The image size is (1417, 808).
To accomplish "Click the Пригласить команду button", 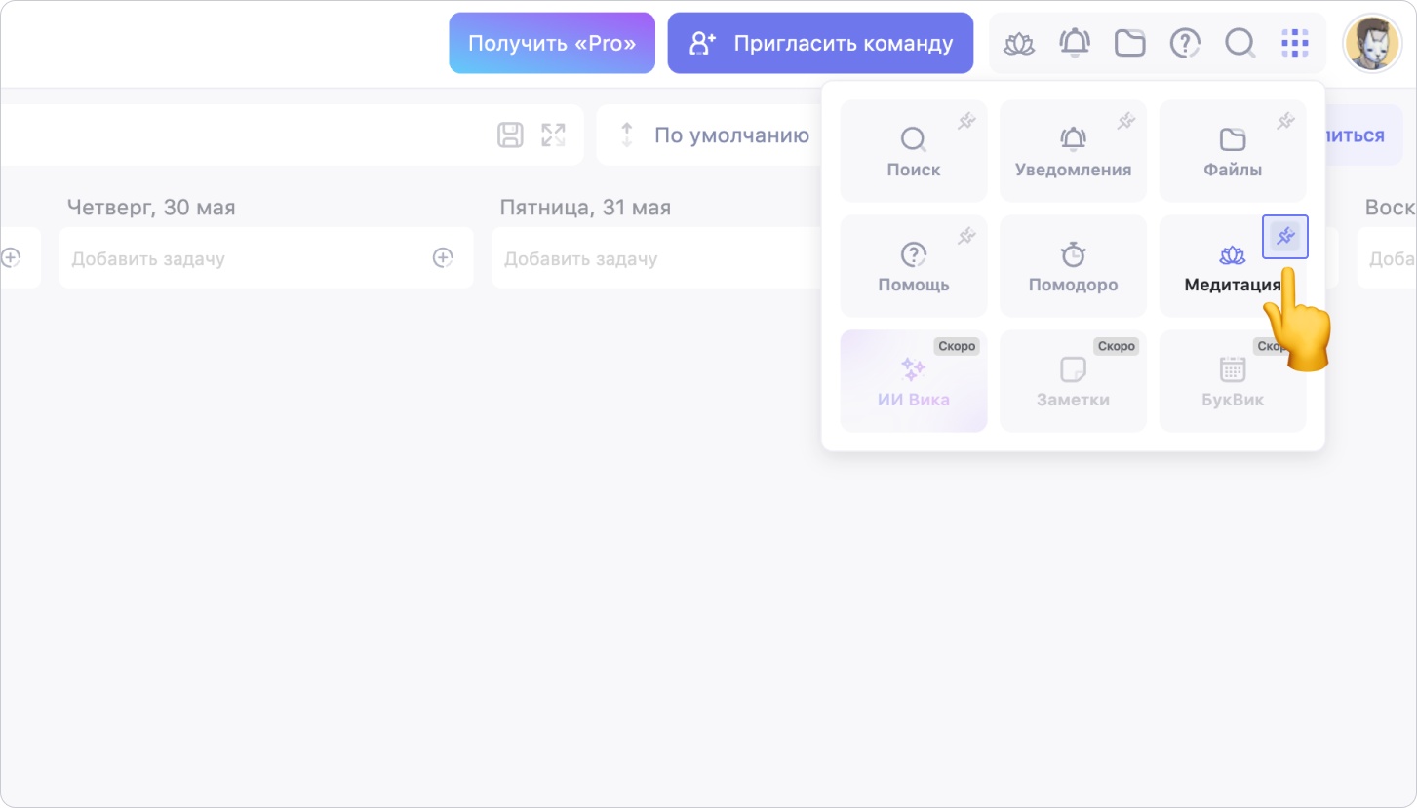I will [820, 43].
